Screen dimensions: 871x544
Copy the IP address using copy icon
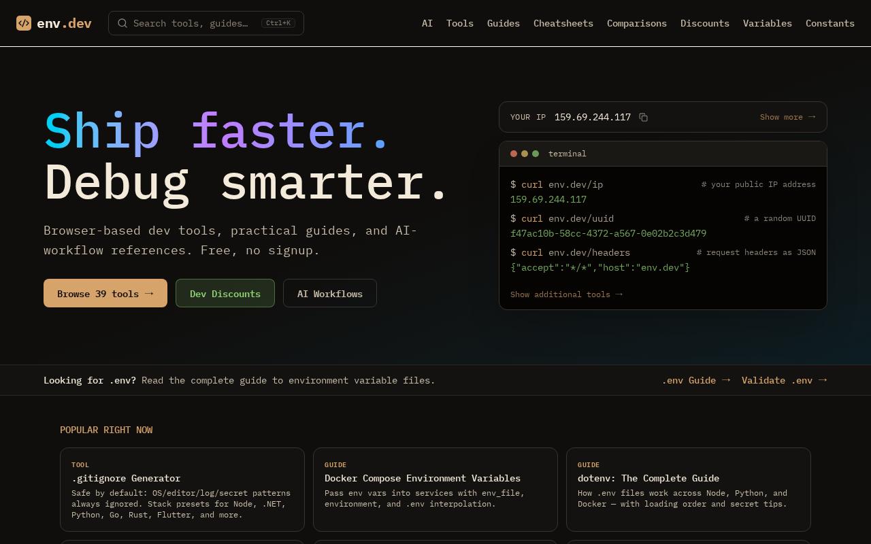coord(643,117)
